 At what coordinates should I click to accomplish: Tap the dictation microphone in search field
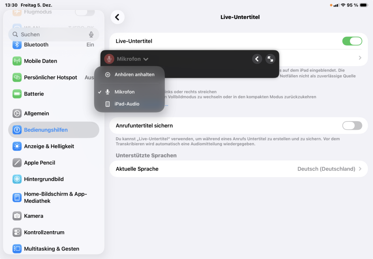click(91, 34)
